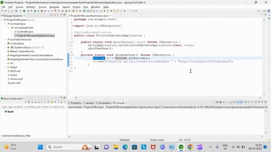Select HELP.md in Package Explorer

click(x=15, y=71)
